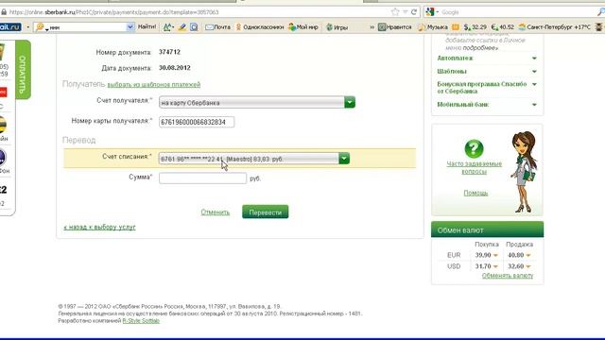Click the Google search box
The height and width of the screenshot is (340, 605).
[x=517, y=12]
